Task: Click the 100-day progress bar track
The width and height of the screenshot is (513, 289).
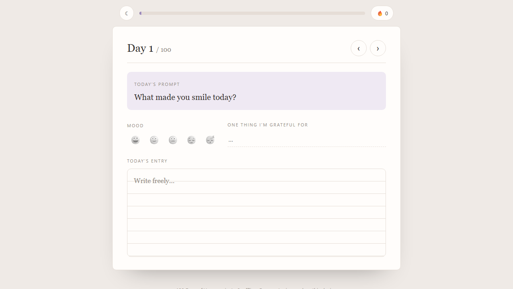Action: pyautogui.click(x=252, y=13)
